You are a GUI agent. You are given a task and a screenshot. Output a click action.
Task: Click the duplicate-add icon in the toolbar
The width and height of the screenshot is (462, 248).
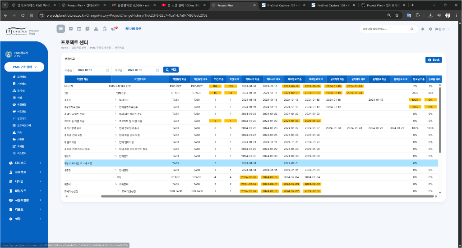click(x=88, y=29)
